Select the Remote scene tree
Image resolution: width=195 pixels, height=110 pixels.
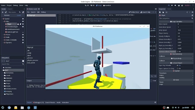point(7,15)
